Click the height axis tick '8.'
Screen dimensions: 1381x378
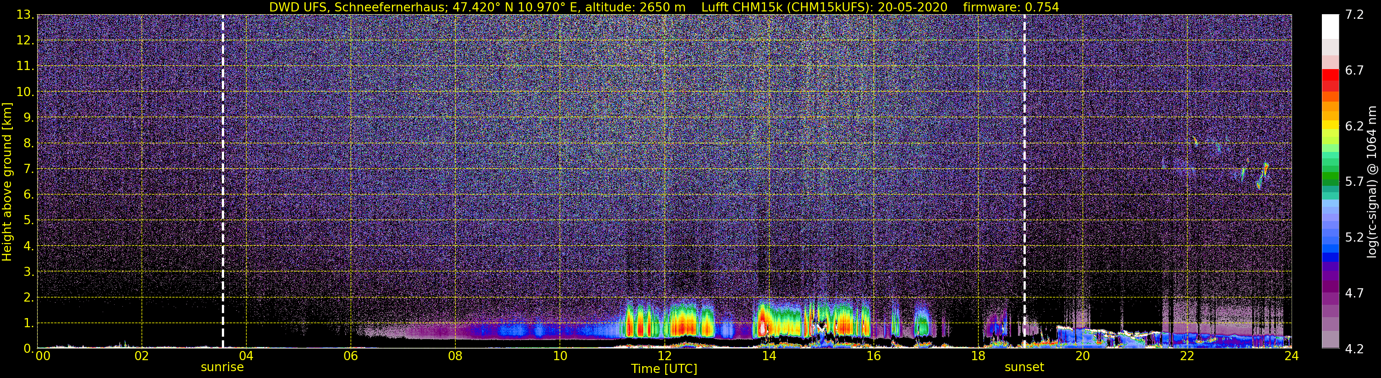(x=28, y=144)
